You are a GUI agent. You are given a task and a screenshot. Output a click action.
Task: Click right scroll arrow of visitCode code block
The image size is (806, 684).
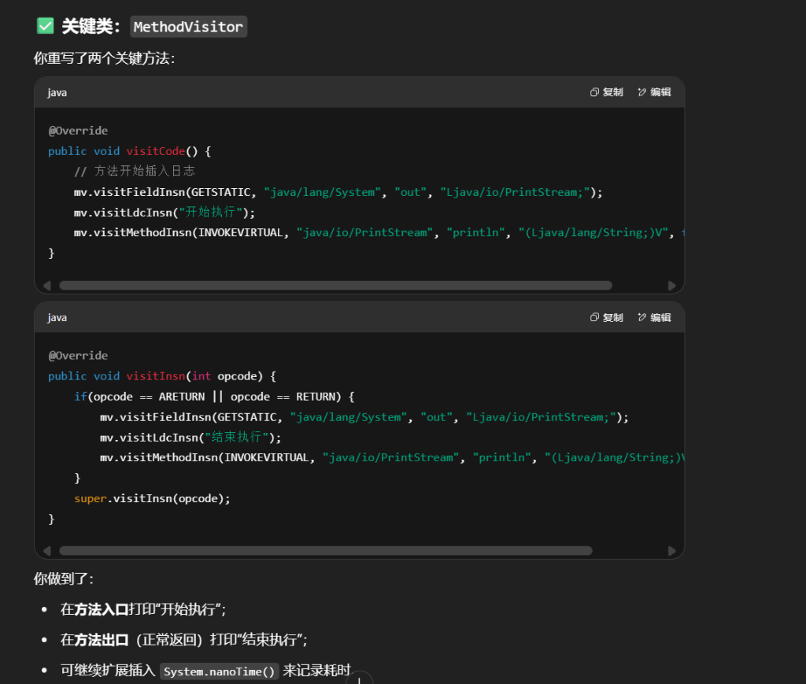pos(671,286)
